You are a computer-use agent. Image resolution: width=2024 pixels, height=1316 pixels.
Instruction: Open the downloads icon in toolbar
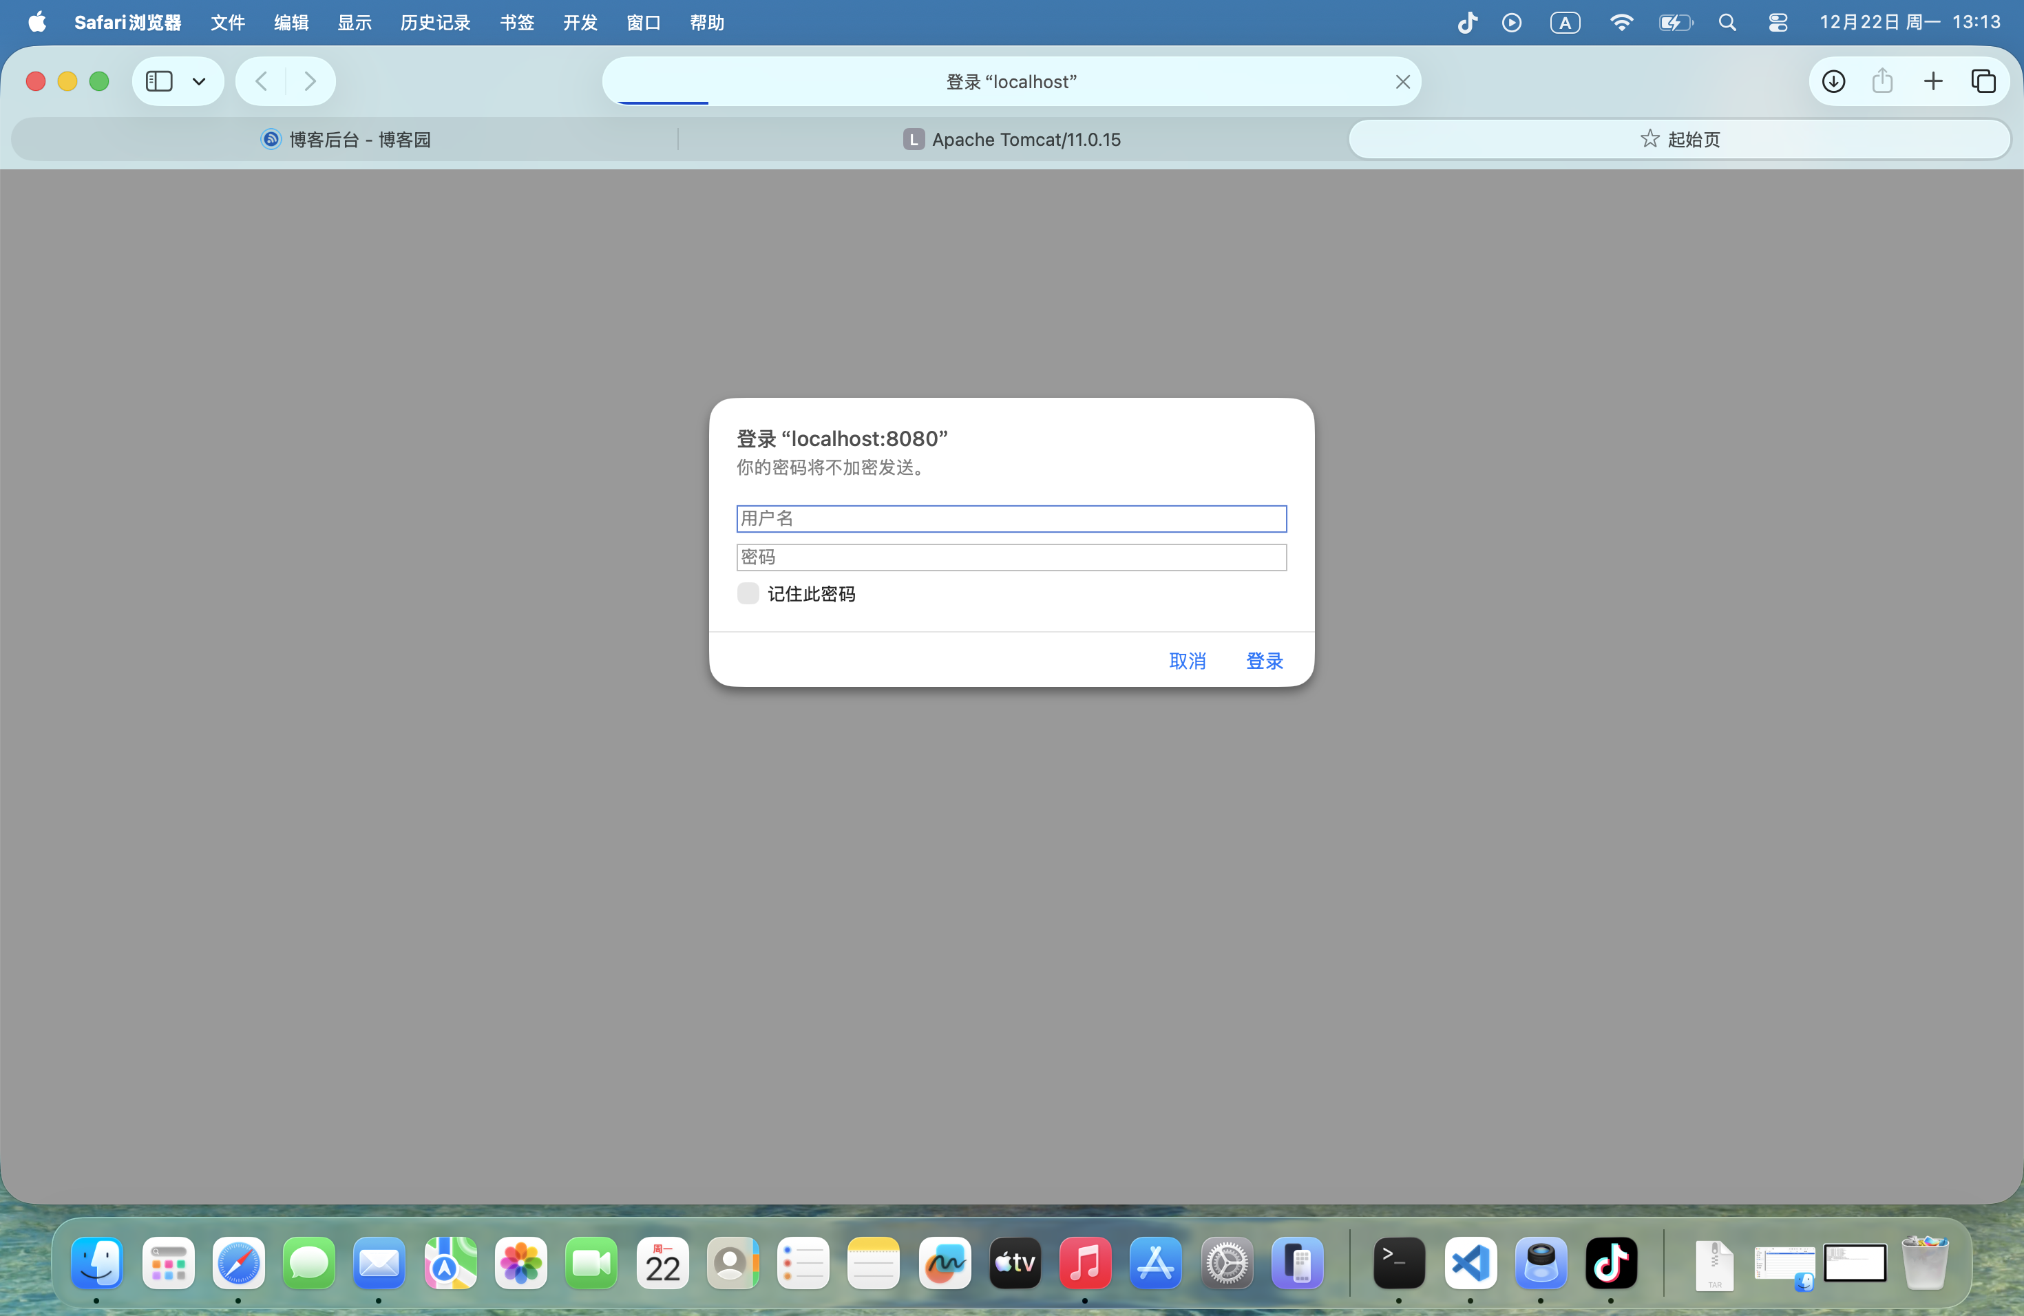click(1833, 82)
